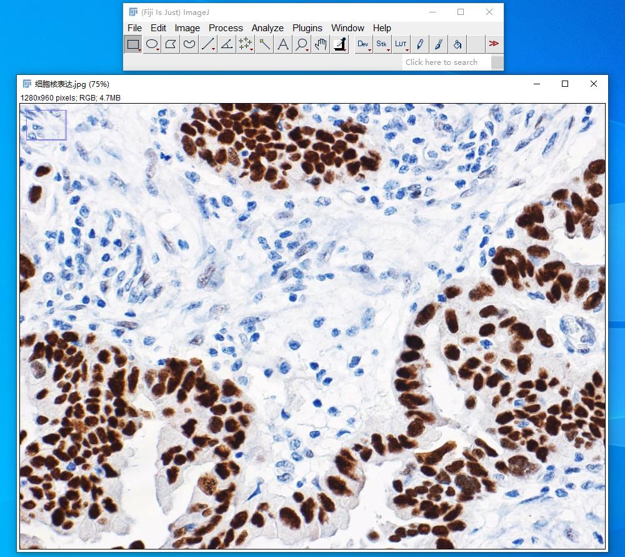Select the Rectangle selection tool

point(132,44)
